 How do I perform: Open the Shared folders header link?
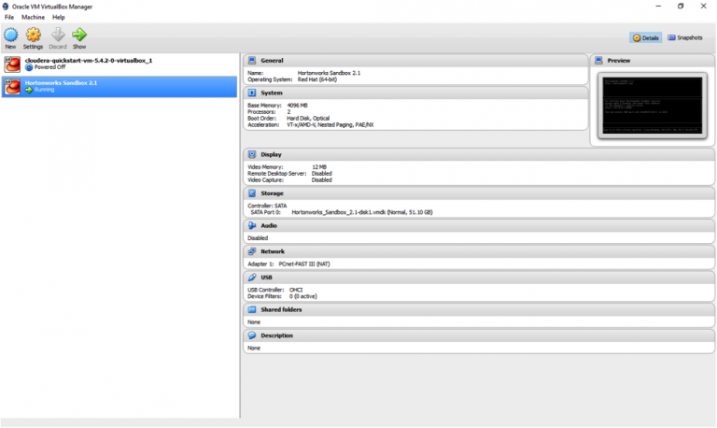(x=281, y=310)
